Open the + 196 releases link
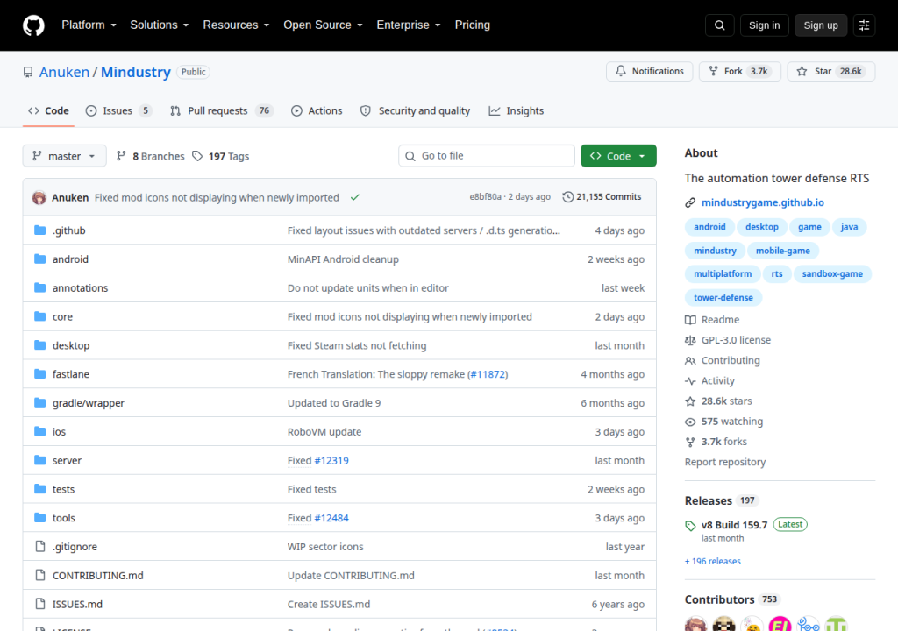The image size is (898, 631). click(712, 562)
